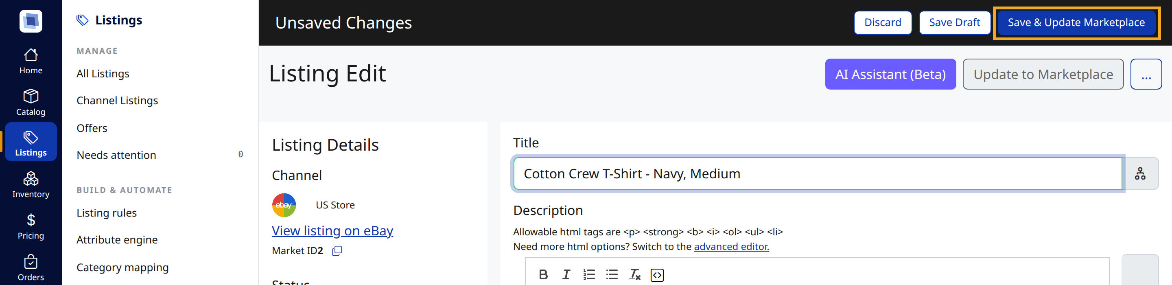Open the more options ellipsis menu
Screen dimensions: 1172x285
coord(1146,74)
